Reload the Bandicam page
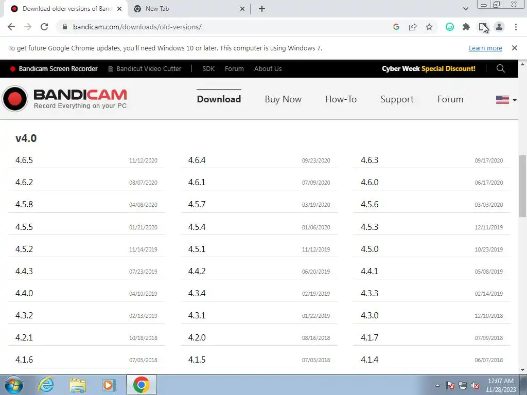The height and width of the screenshot is (395, 527). point(44,27)
